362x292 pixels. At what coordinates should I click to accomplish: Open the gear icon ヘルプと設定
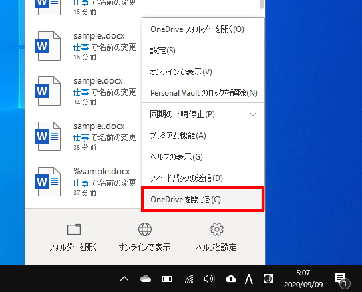[216, 229]
